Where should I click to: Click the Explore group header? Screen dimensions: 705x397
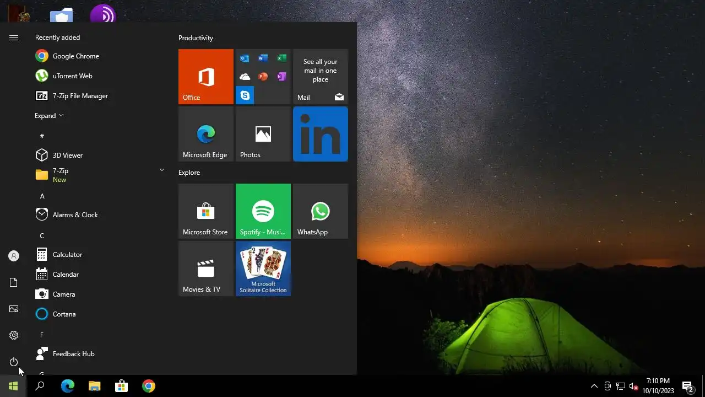[x=189, y=173]
